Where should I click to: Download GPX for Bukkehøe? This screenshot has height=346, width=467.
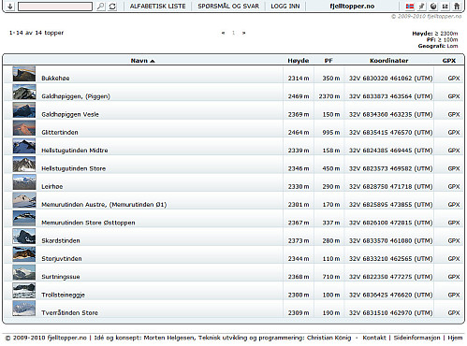coord(454,79)
